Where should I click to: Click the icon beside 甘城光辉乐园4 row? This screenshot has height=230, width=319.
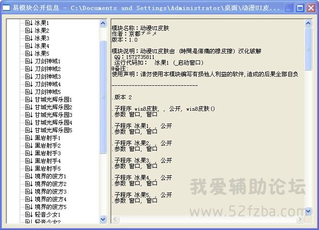29,123
